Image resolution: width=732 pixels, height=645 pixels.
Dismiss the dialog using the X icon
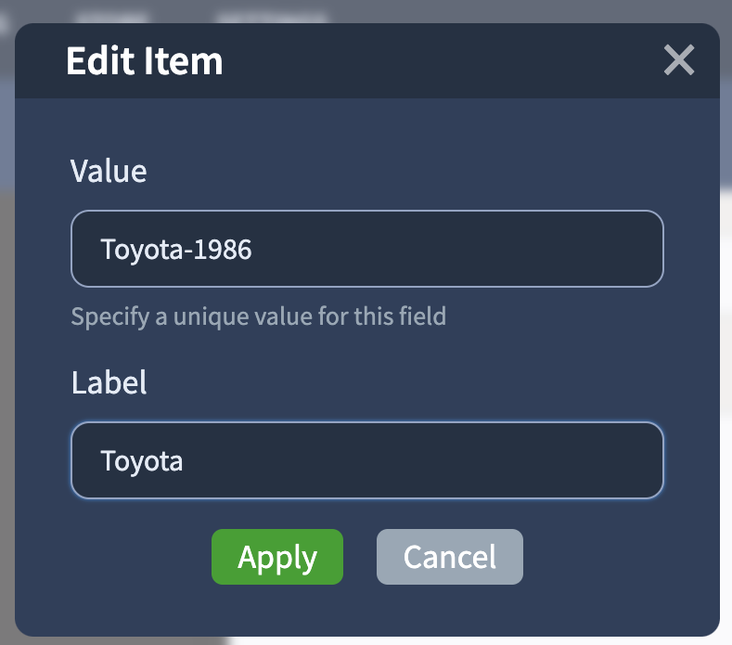tap(679, 59)
